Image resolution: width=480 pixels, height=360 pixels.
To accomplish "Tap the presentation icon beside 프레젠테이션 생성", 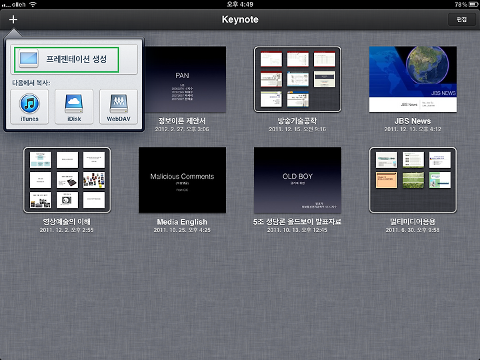I will pyautogui.click(x=29, y=59).
